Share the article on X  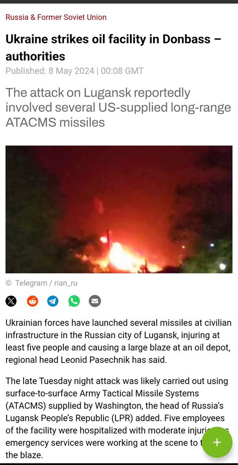[x=11, y=301]
